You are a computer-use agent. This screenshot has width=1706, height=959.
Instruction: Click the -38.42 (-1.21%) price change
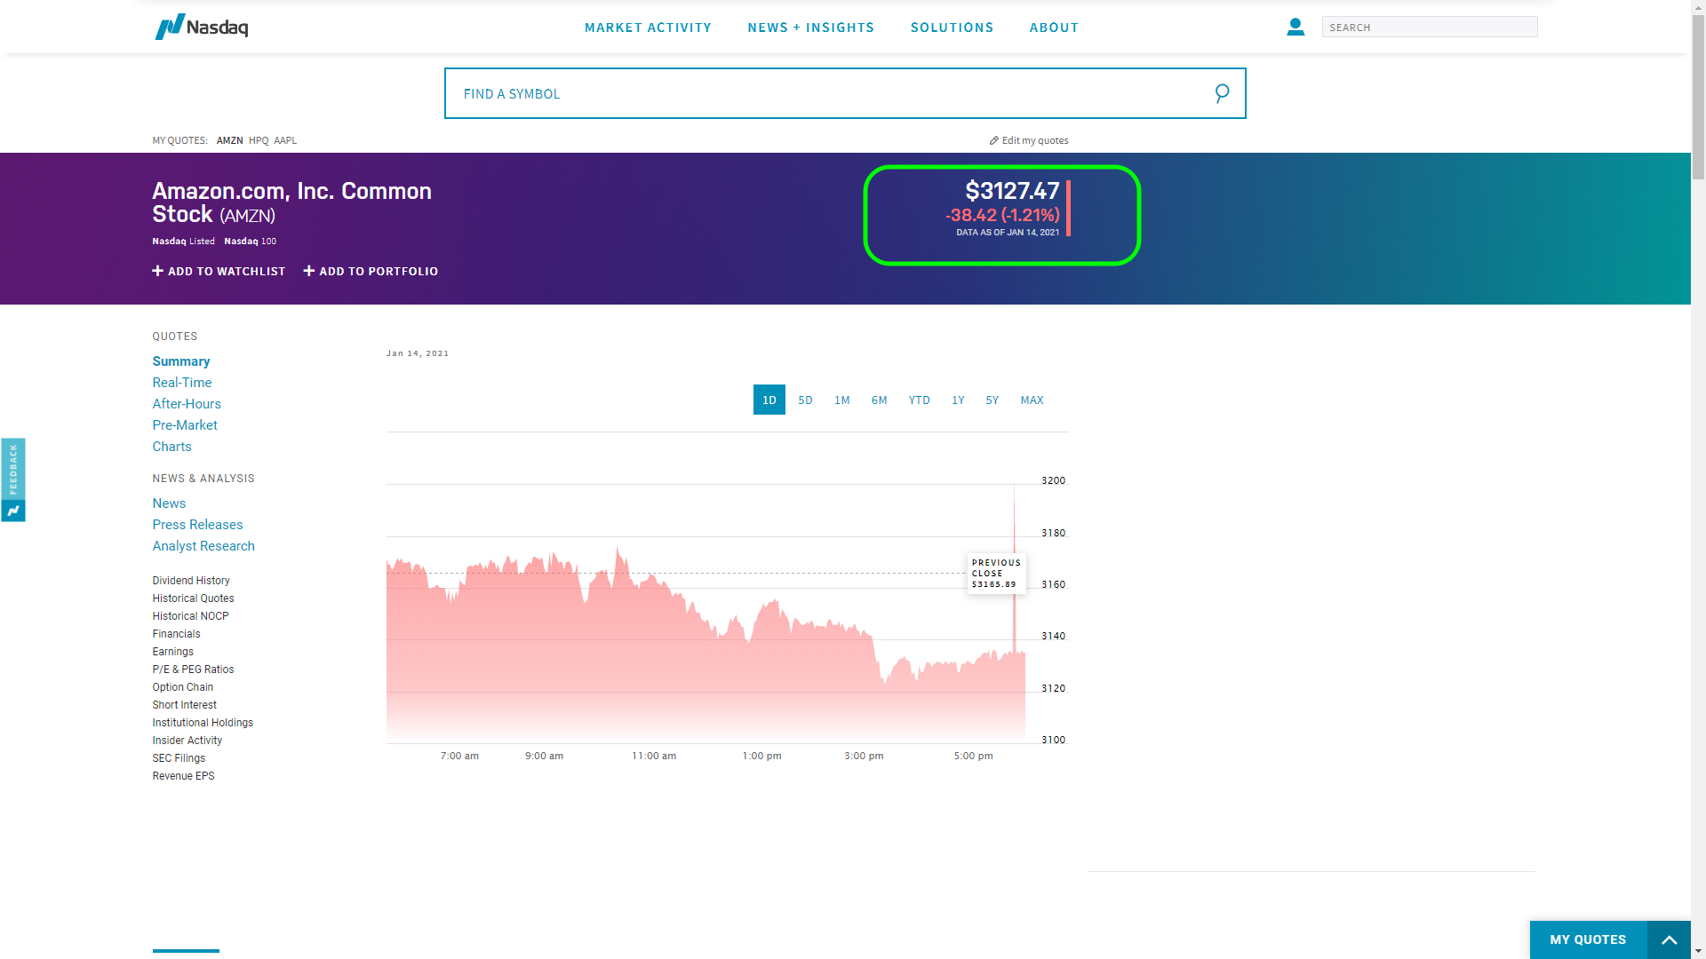1002,215
